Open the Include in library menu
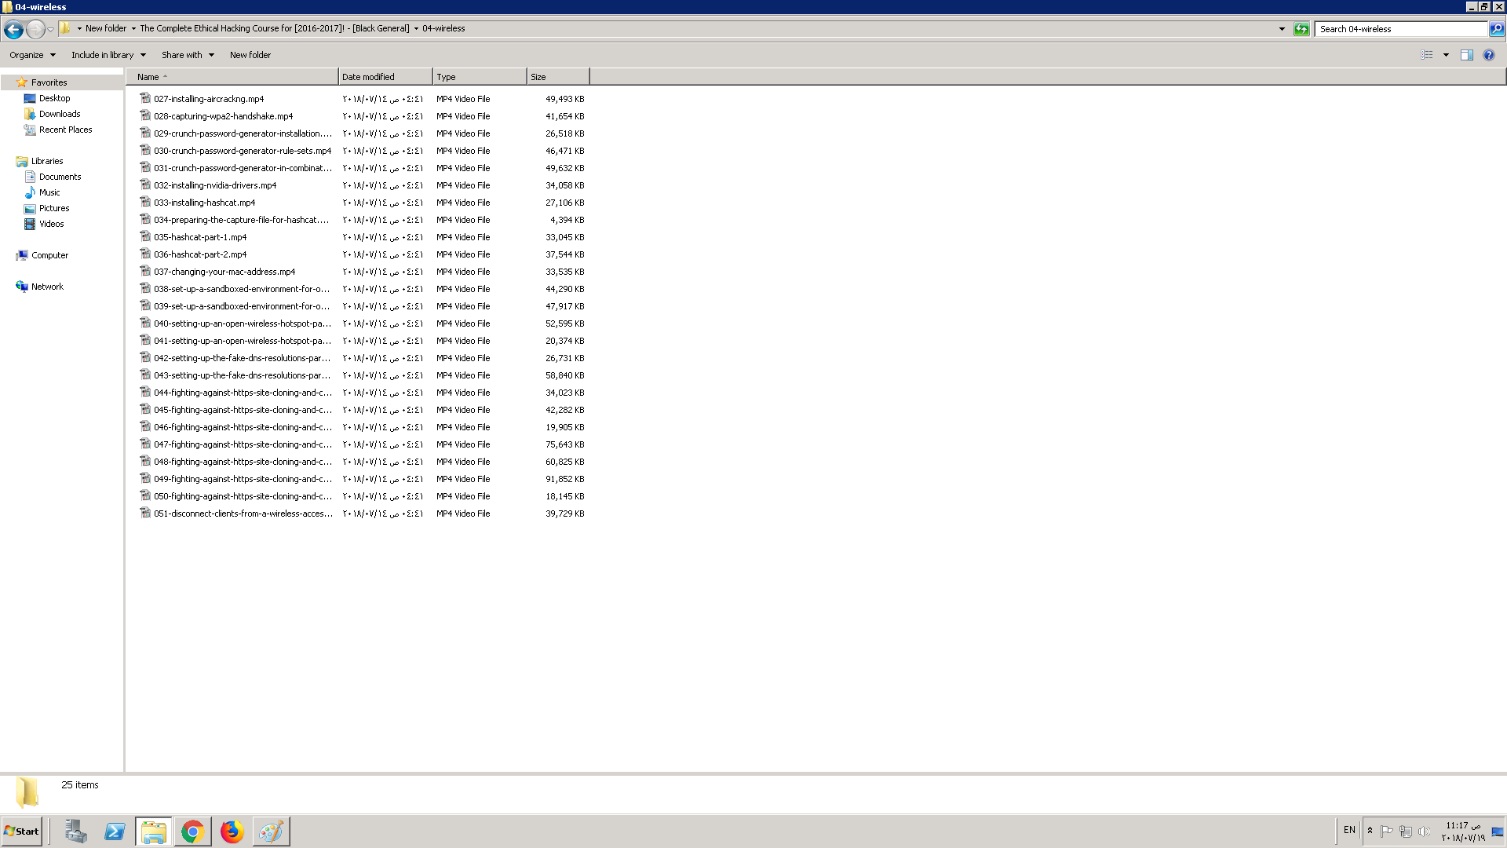This screenshot has width=1507, height=848. pos(108,55)
